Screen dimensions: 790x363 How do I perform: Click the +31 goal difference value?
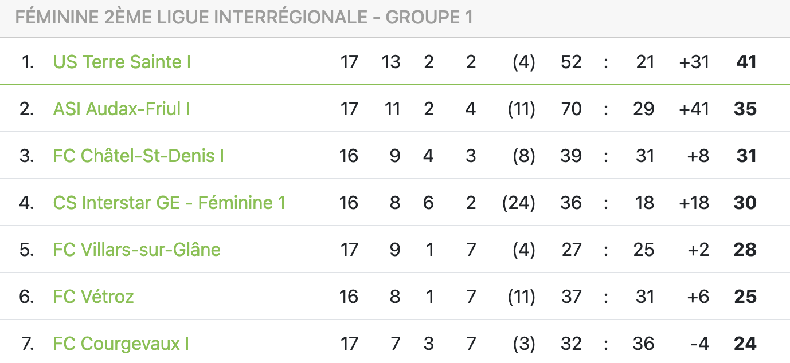[694, 62]
